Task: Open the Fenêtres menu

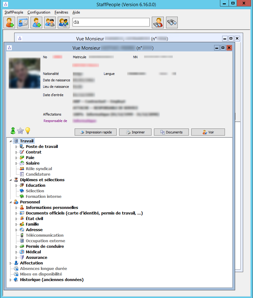Action: coord(61,12)
